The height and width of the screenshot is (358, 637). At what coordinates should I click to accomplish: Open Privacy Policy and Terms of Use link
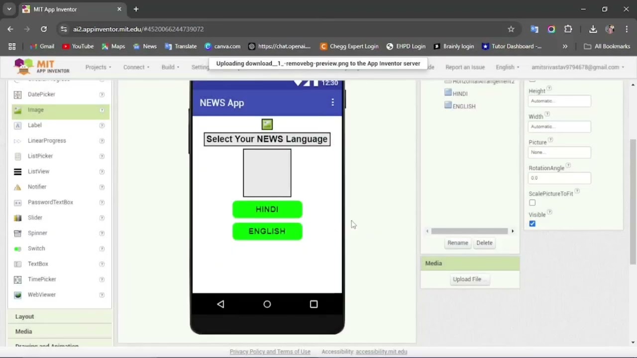pyautogui.click(x=270, y=352)
